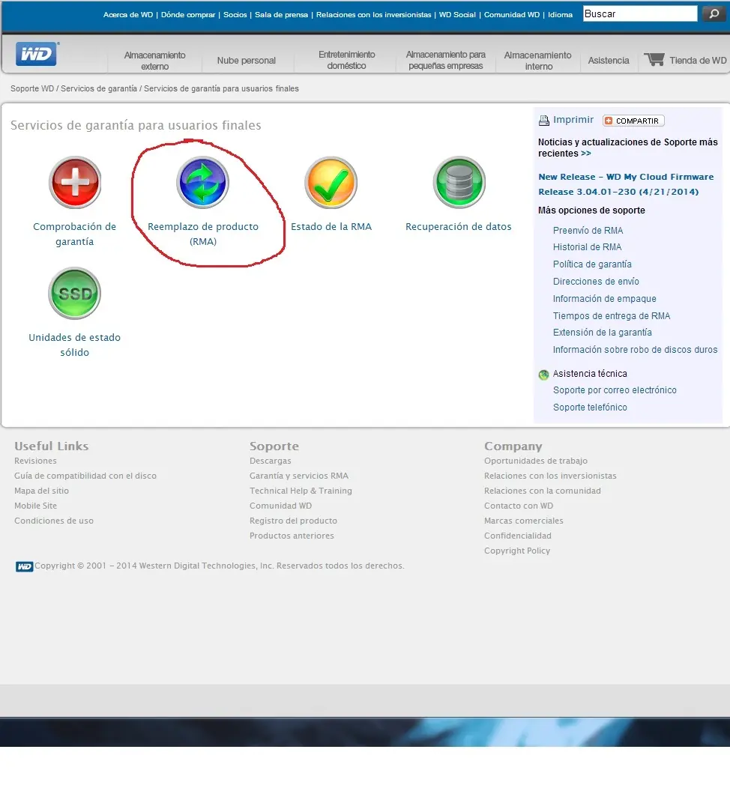Screen dimensions: 730x809
Task: Click the COMPARTIR share button
Action: [633, 121]
